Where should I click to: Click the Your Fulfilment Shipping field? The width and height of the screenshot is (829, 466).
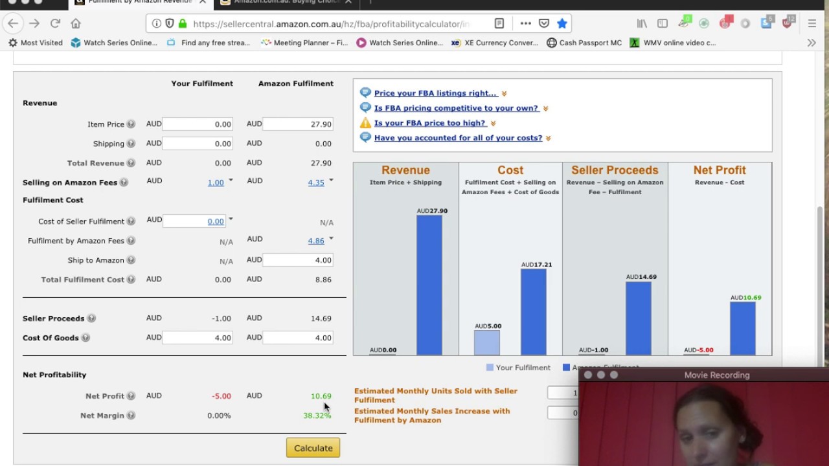198,144
